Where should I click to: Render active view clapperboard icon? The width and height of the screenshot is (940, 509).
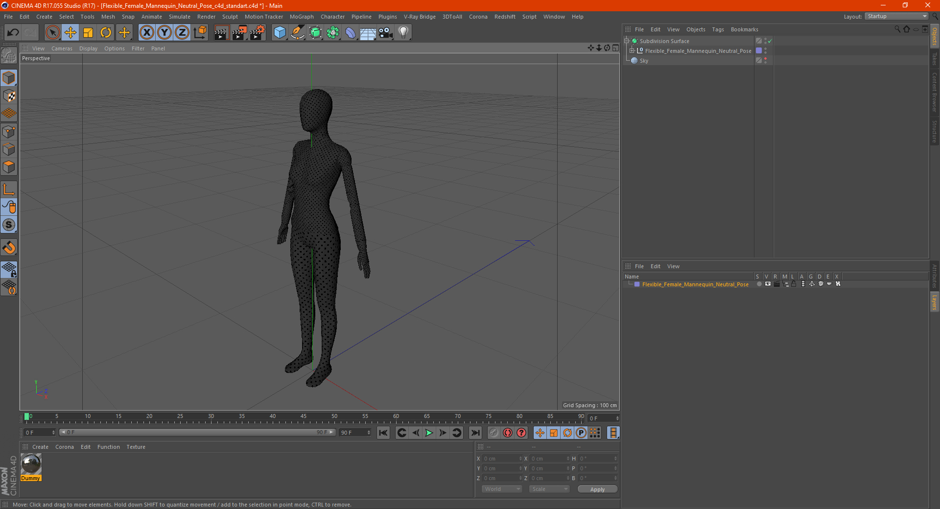coord(221,33)
